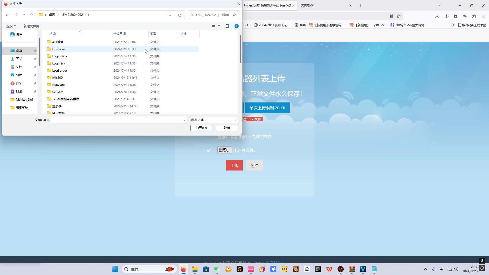Change the file view layout
This screenshot has width=489, height=275.
pos(213,26)
